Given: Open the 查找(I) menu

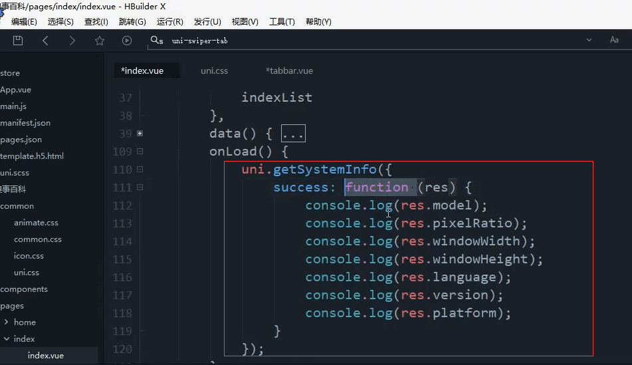Looking at the screenshot, I should click(96, 22).
